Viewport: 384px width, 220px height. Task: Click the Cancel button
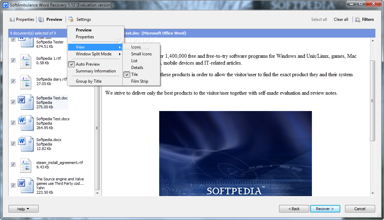pyautogui.click(x=360, y=209)
